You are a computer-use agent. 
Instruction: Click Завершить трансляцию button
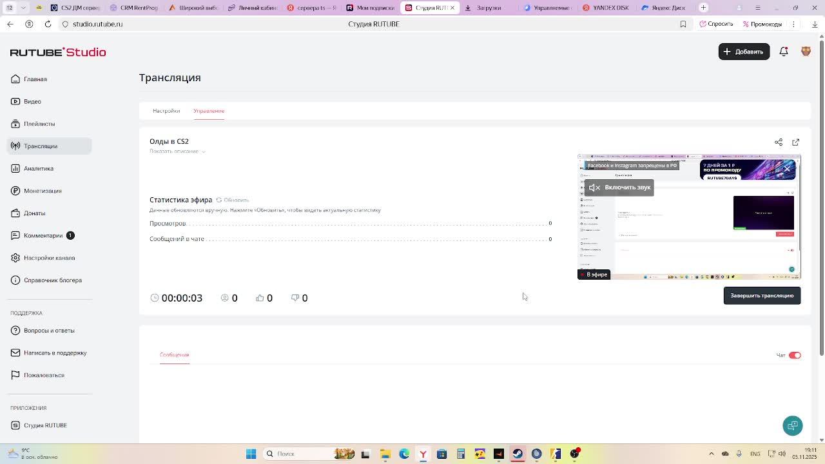[762, 296]
